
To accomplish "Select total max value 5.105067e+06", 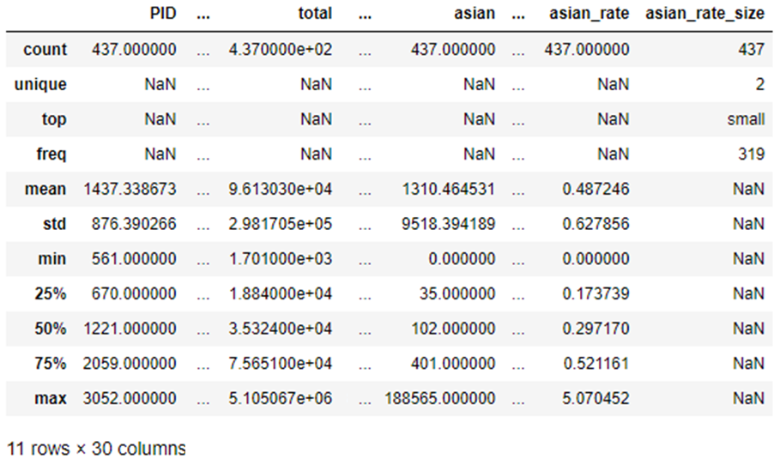I will [281, 398].
